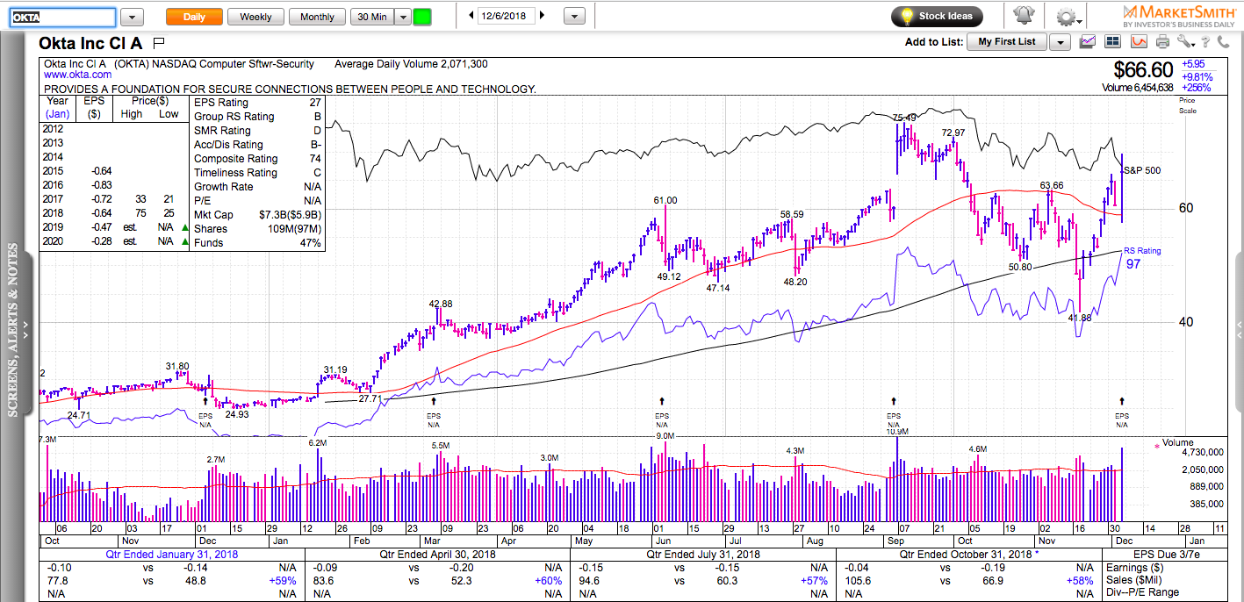Click the Qtr Ended April 30, 2018 header
Viewport: 1244px width, 602px height.
pos(437,555)
